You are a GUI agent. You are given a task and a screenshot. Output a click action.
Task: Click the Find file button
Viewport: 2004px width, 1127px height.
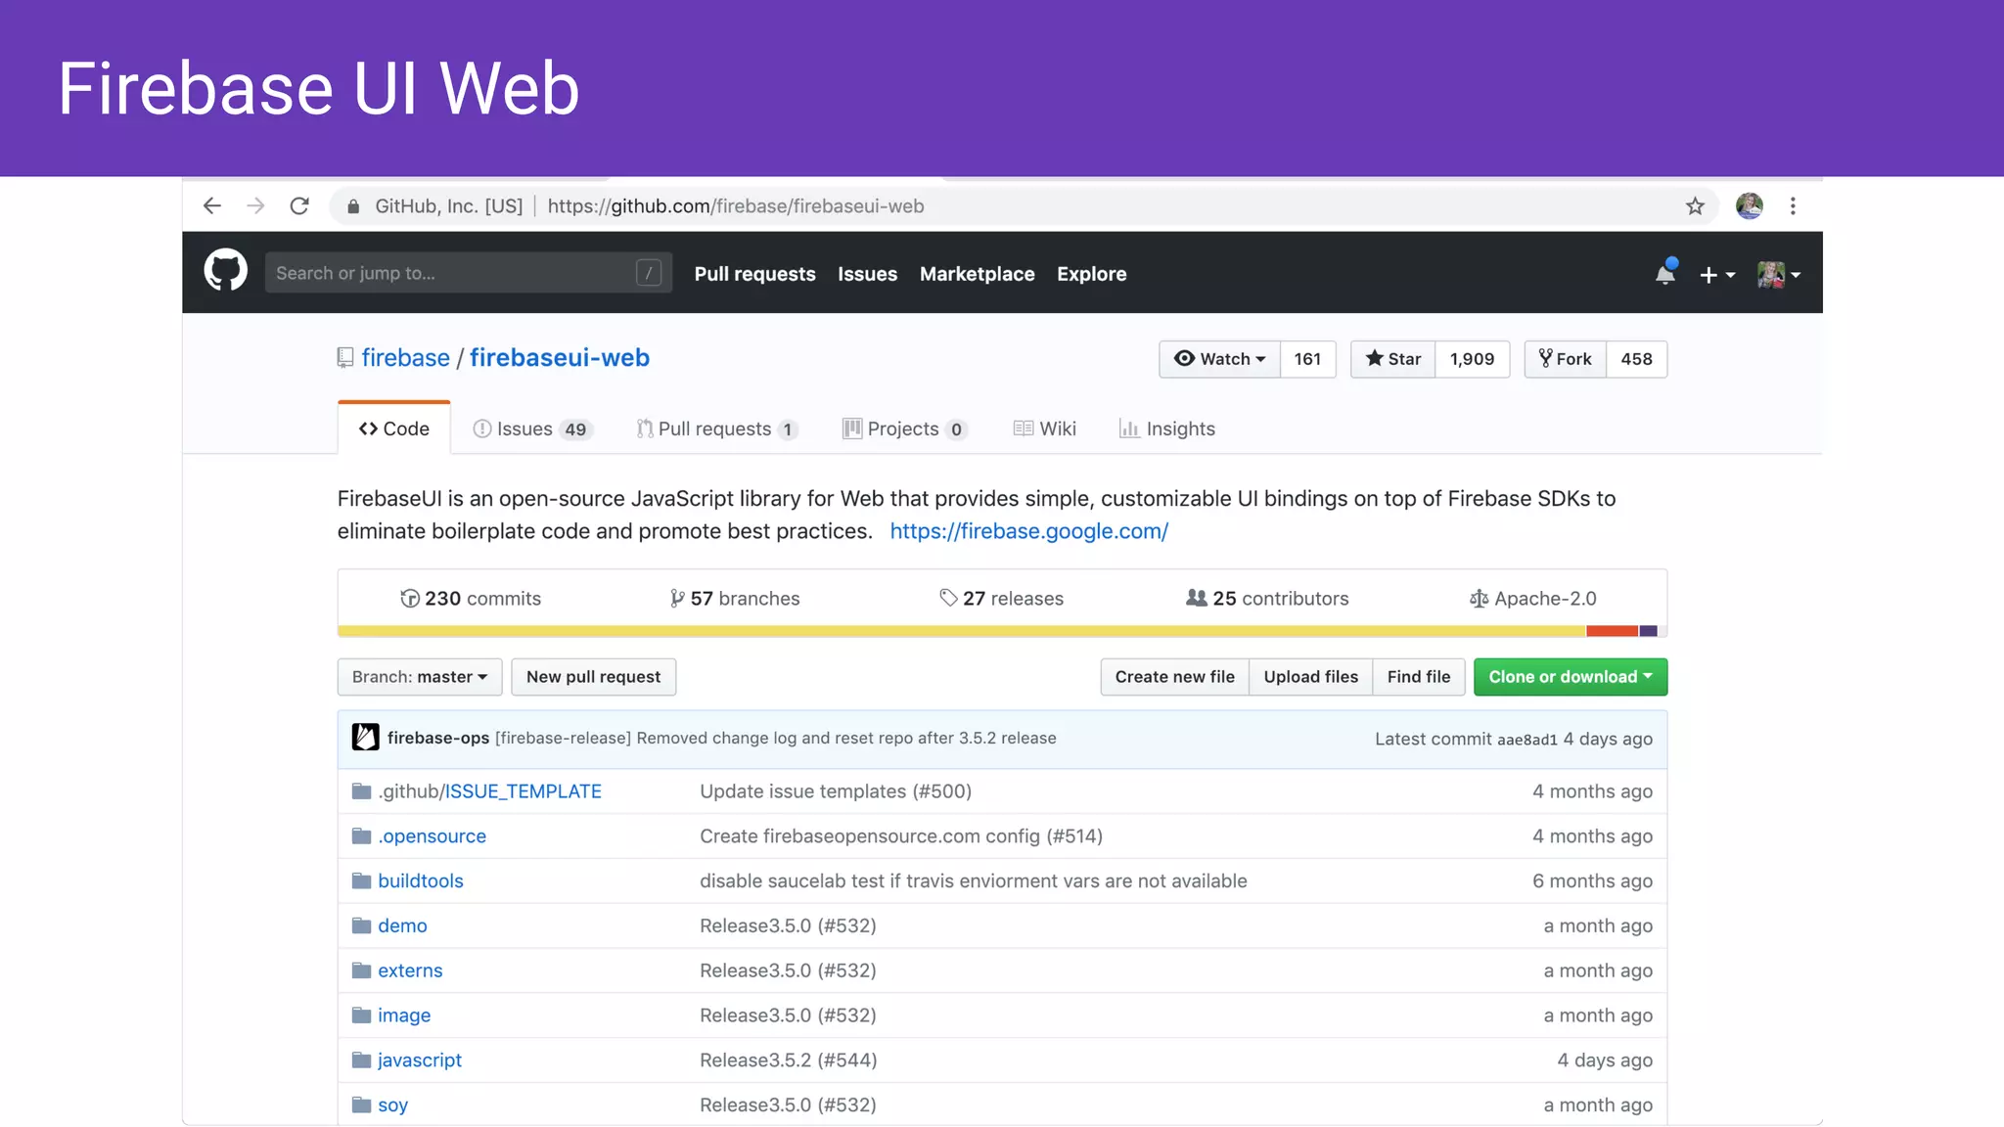coord(1418,677)
